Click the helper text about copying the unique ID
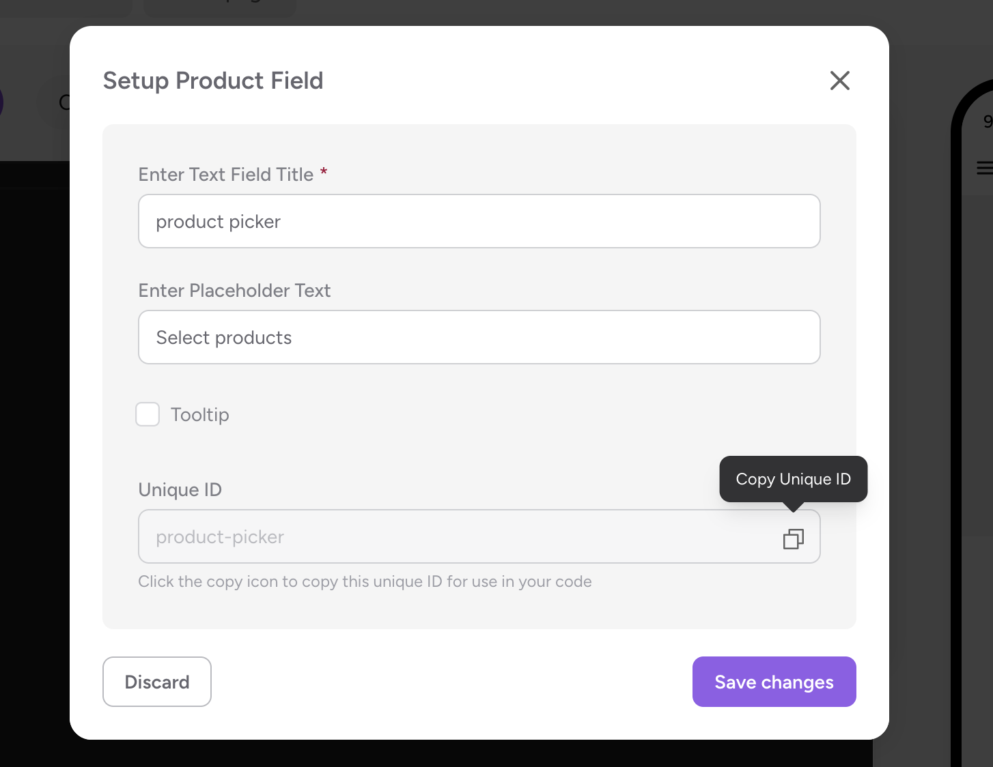 pos(365,581)
